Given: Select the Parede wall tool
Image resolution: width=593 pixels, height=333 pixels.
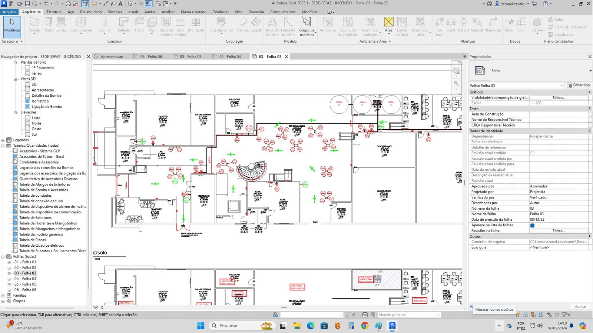Looking at the screenshot, I should pyautogui.click(x=34, y=25).
